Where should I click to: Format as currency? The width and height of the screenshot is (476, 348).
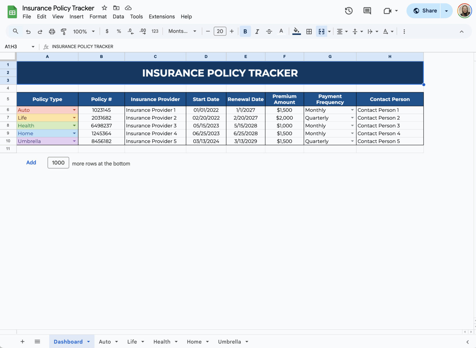pyautogui.click(x=107, y=31)
